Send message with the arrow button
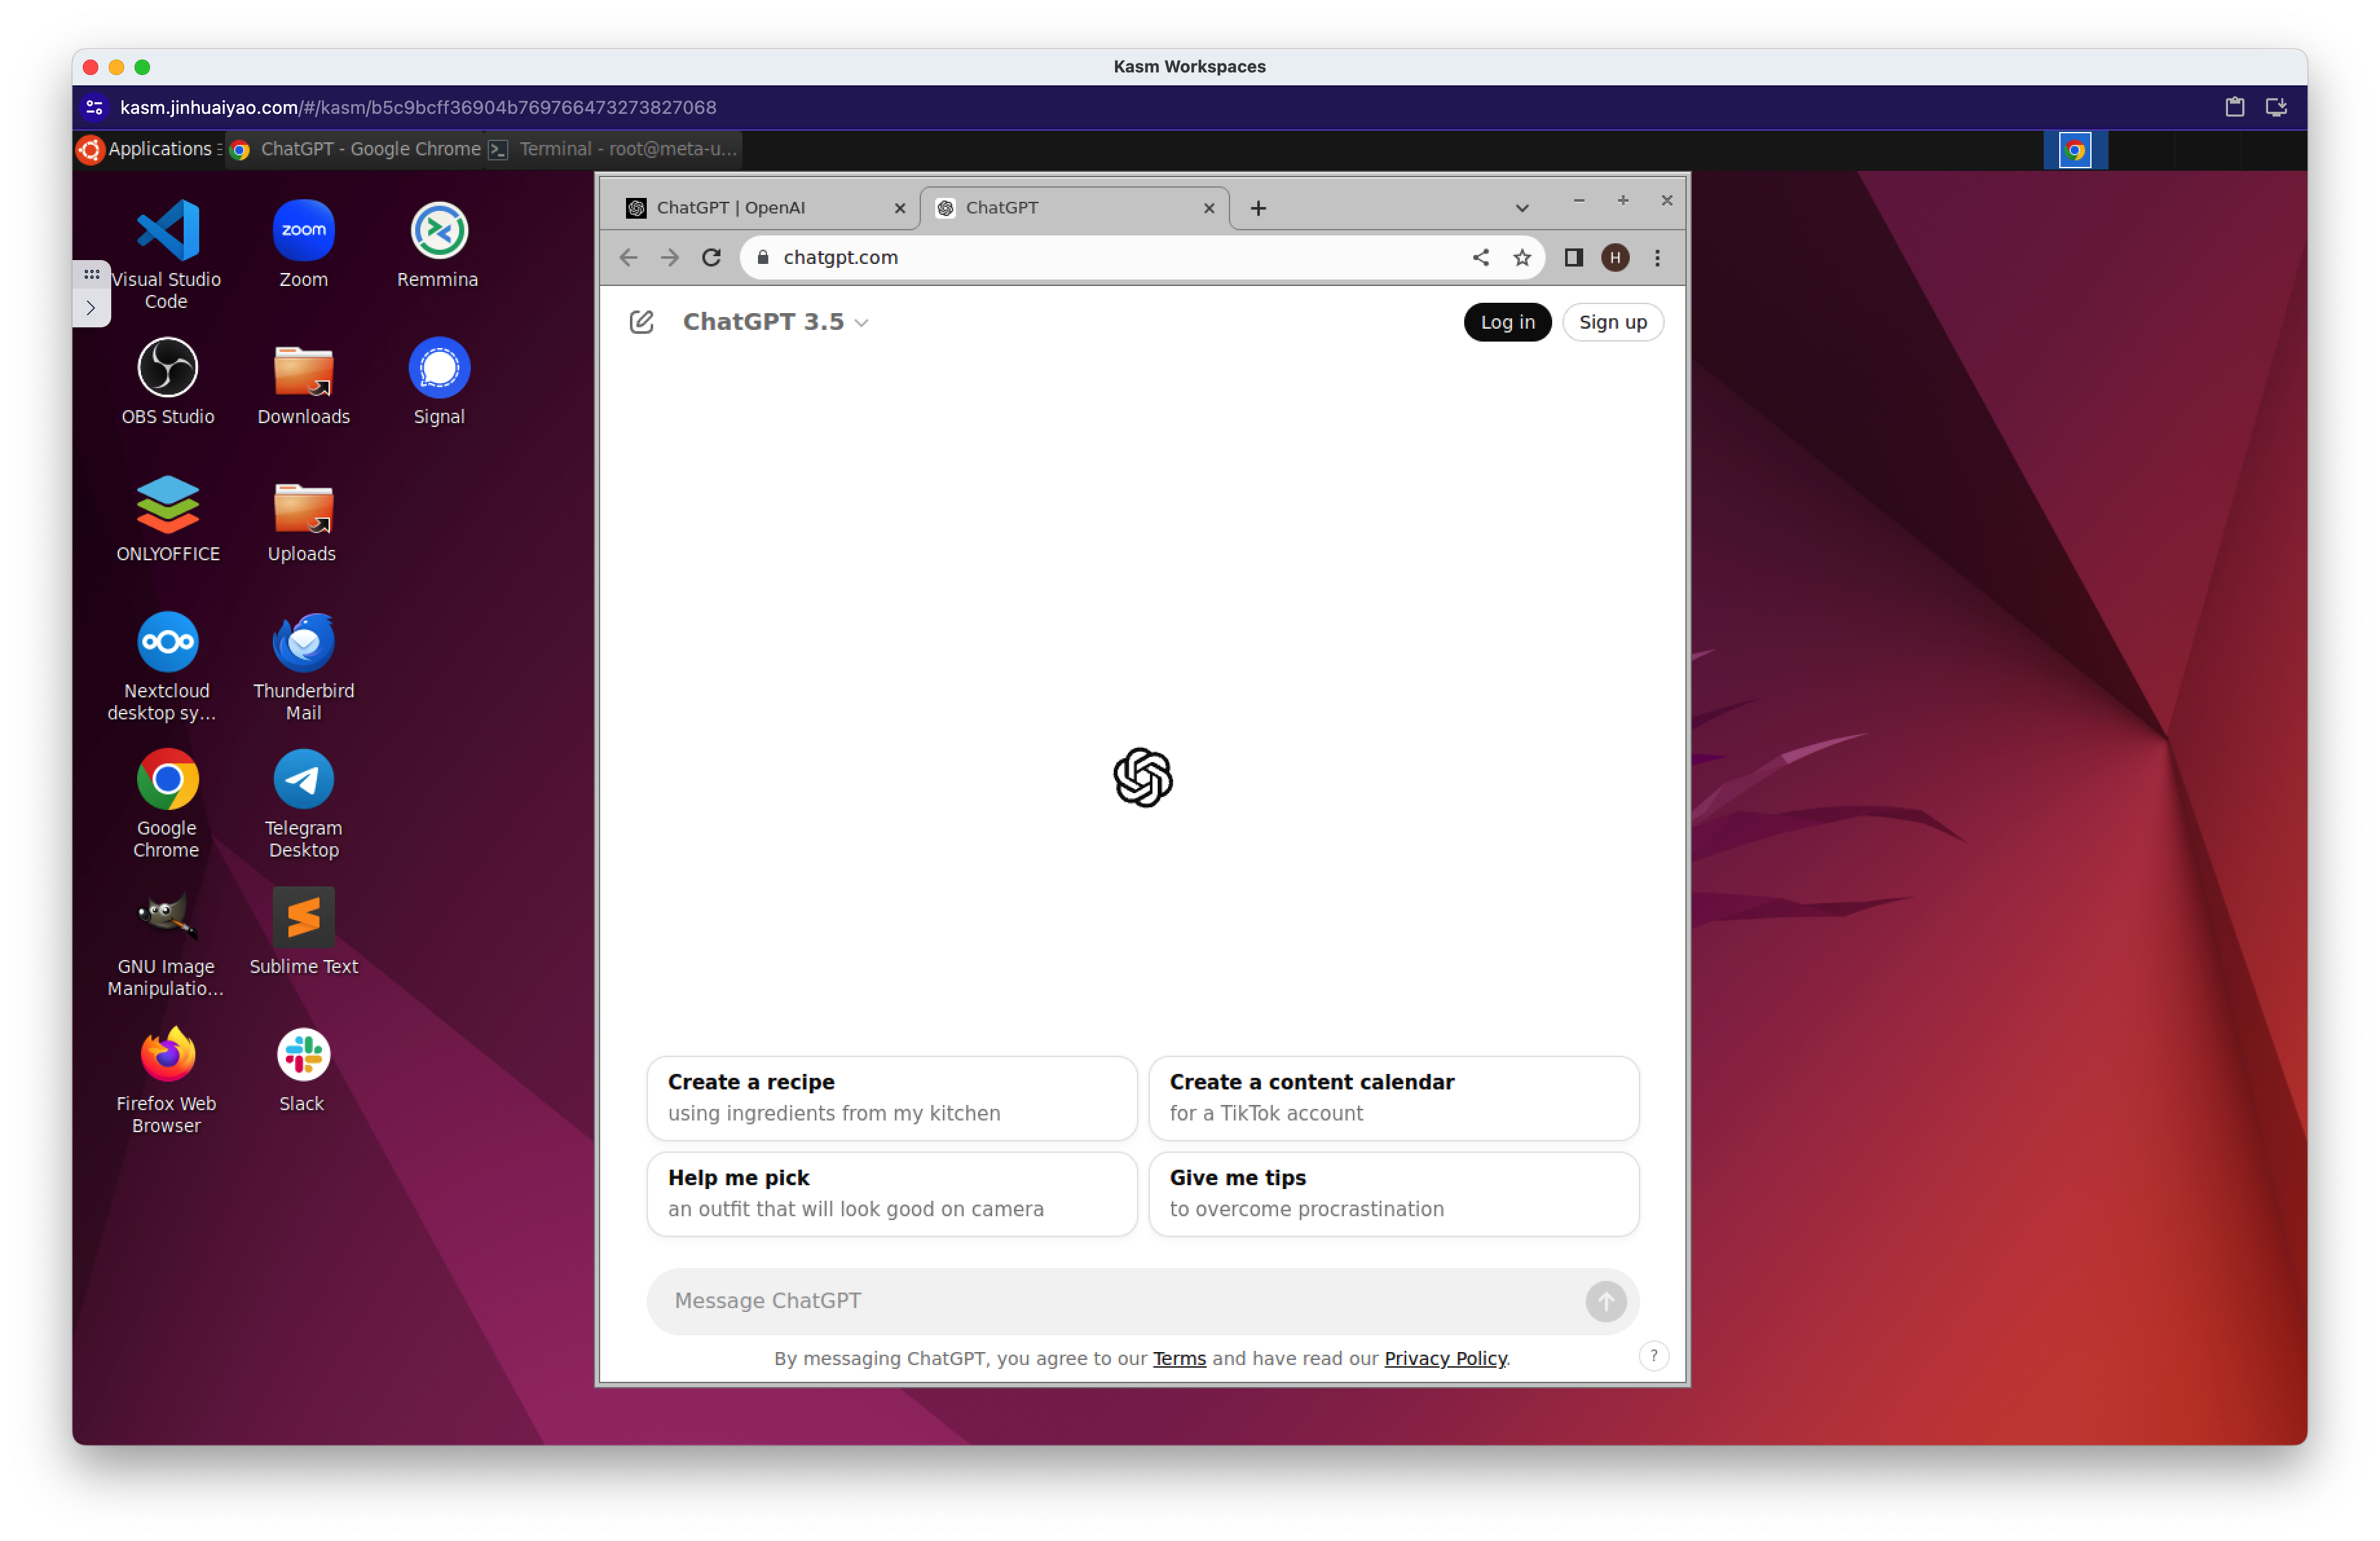This screenshot has width=2380, height=1541. tap(1605, 1301)
